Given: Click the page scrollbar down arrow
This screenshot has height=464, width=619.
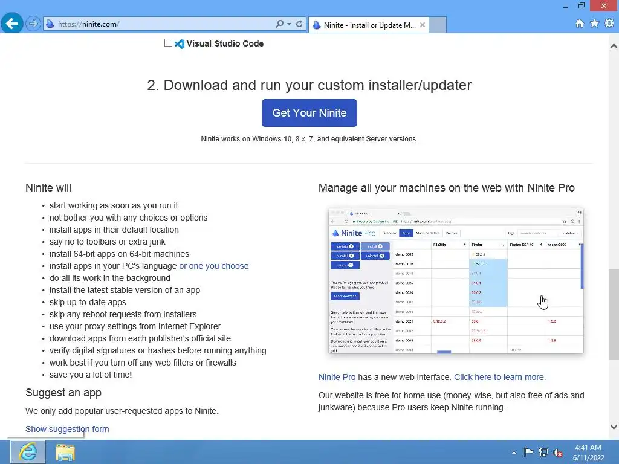Looking at the screenshot, I should click(x=614, y=427).
